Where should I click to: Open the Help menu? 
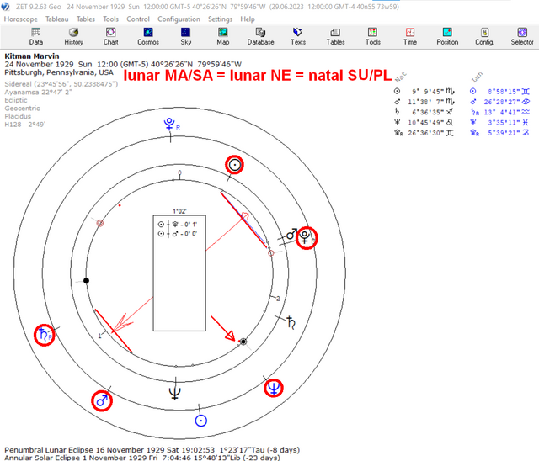point(248,19)
